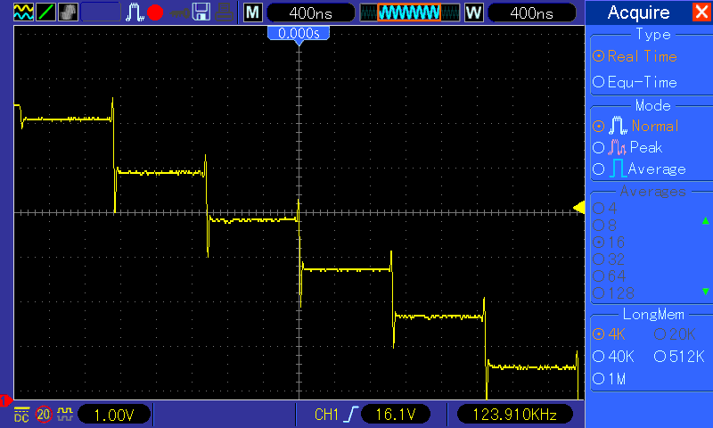This screenshot has height=428, width=713.
Task: Select 512K long memory depth
Action: pos(679,356)
